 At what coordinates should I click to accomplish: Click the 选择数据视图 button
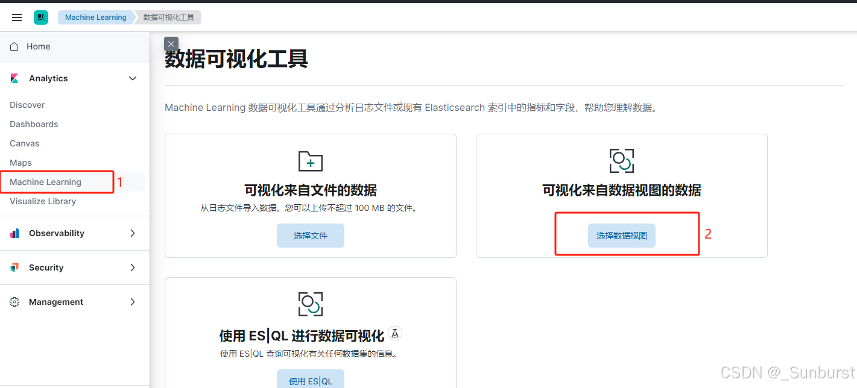pos(622,236)
